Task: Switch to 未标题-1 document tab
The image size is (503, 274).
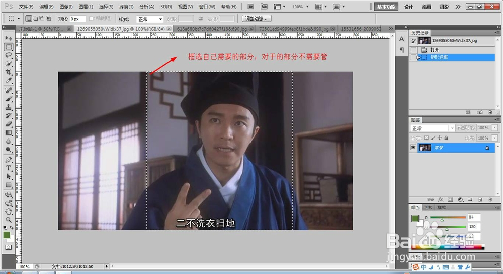Action: click(x=45, y=29)
